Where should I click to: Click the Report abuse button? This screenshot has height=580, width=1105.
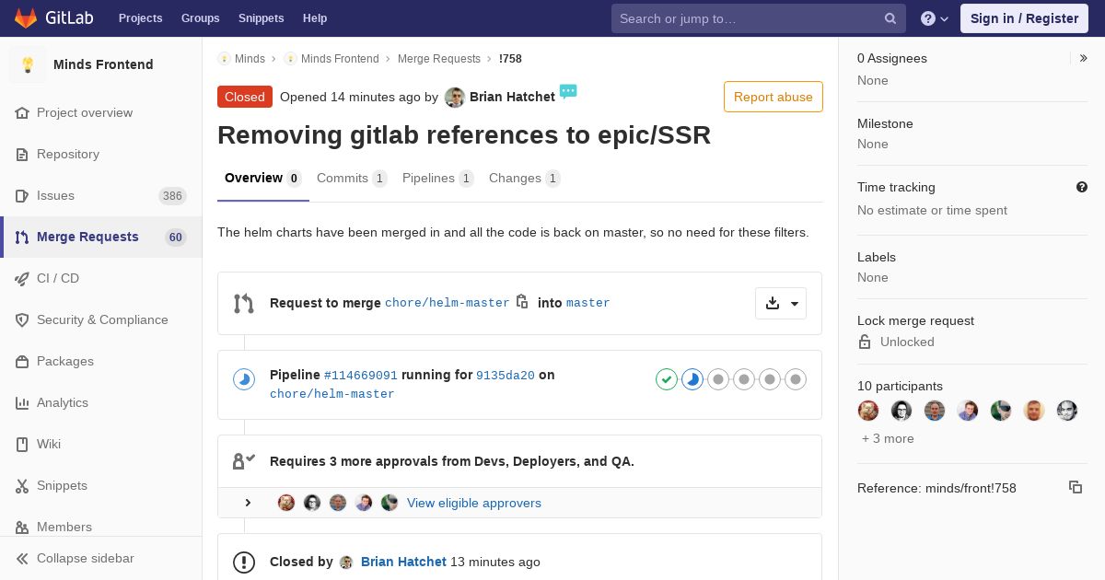tap(773, 97)
